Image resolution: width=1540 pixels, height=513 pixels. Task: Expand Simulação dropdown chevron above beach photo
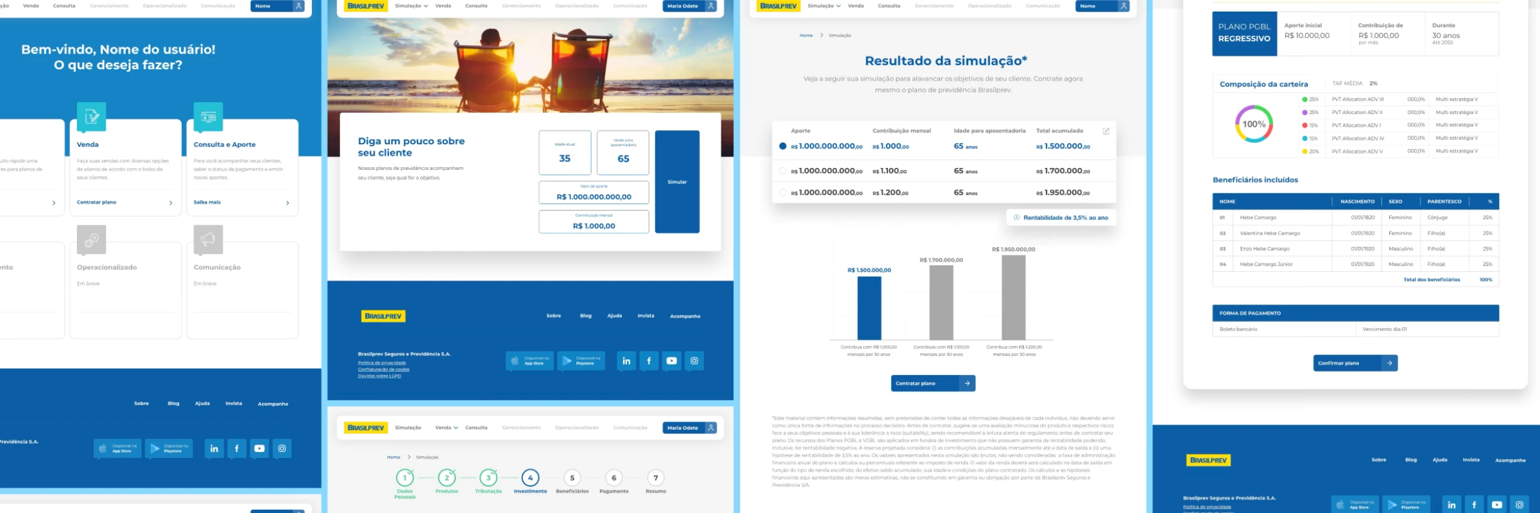coord(425,6)
